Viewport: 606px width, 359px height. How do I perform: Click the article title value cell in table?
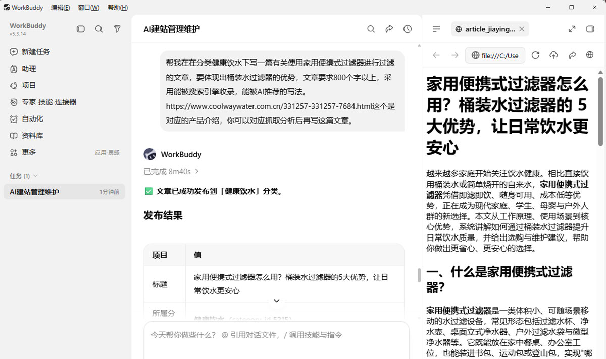point(295,284)
